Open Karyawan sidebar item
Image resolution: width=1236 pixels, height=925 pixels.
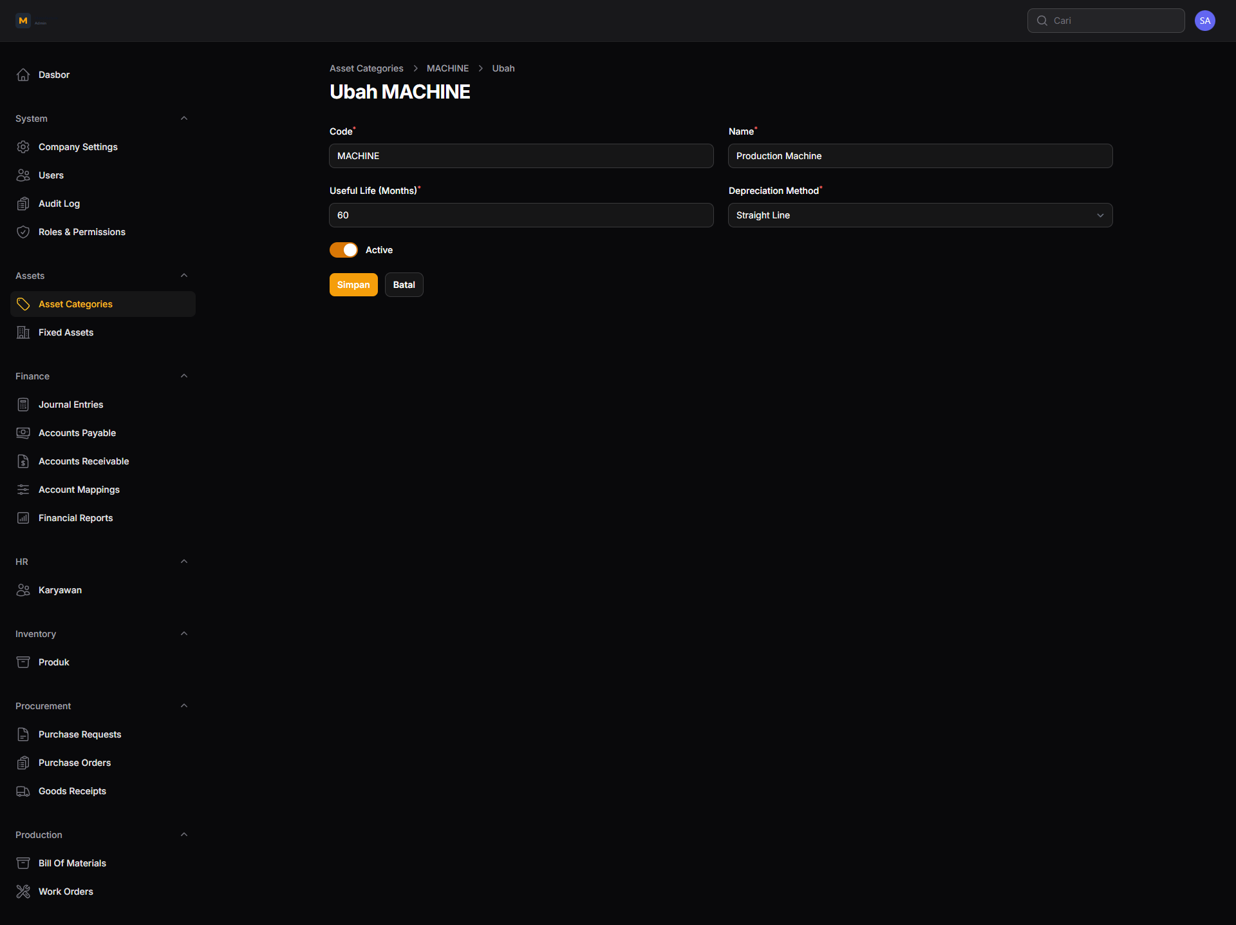[103, 590]
